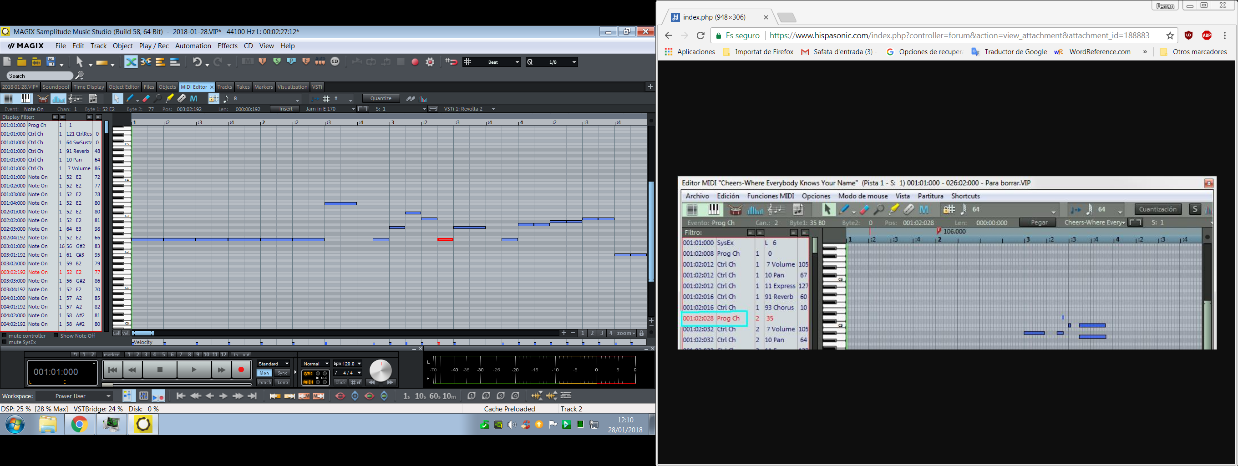Click the transport Play button
Screen dimensions: 1238x466
[x=194, y=370]
